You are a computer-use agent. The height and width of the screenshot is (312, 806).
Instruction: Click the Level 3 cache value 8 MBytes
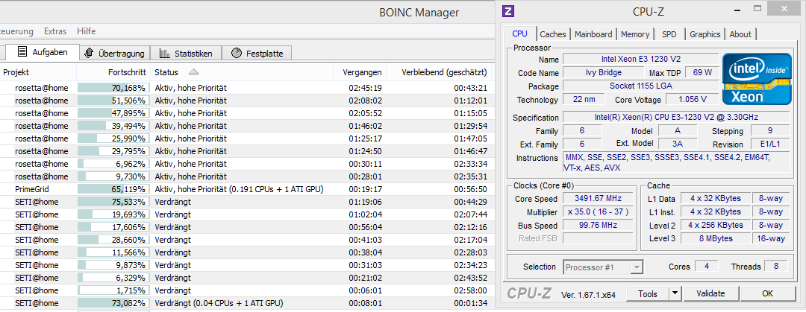click(716, 238)
